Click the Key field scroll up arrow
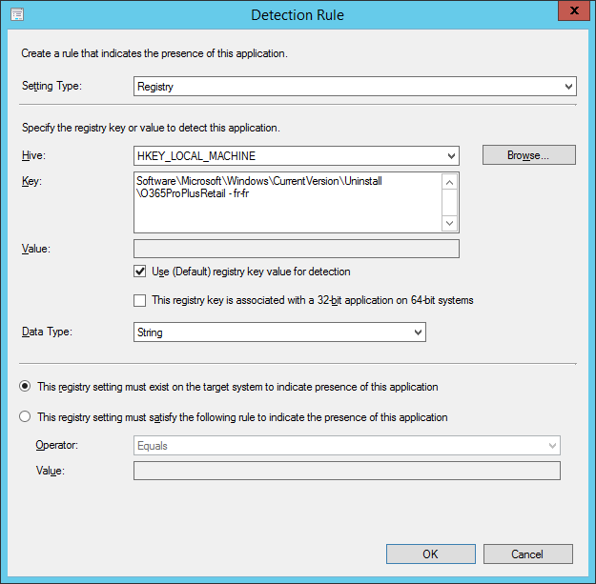This screenshot has height=584, width=596. point(449,182)
